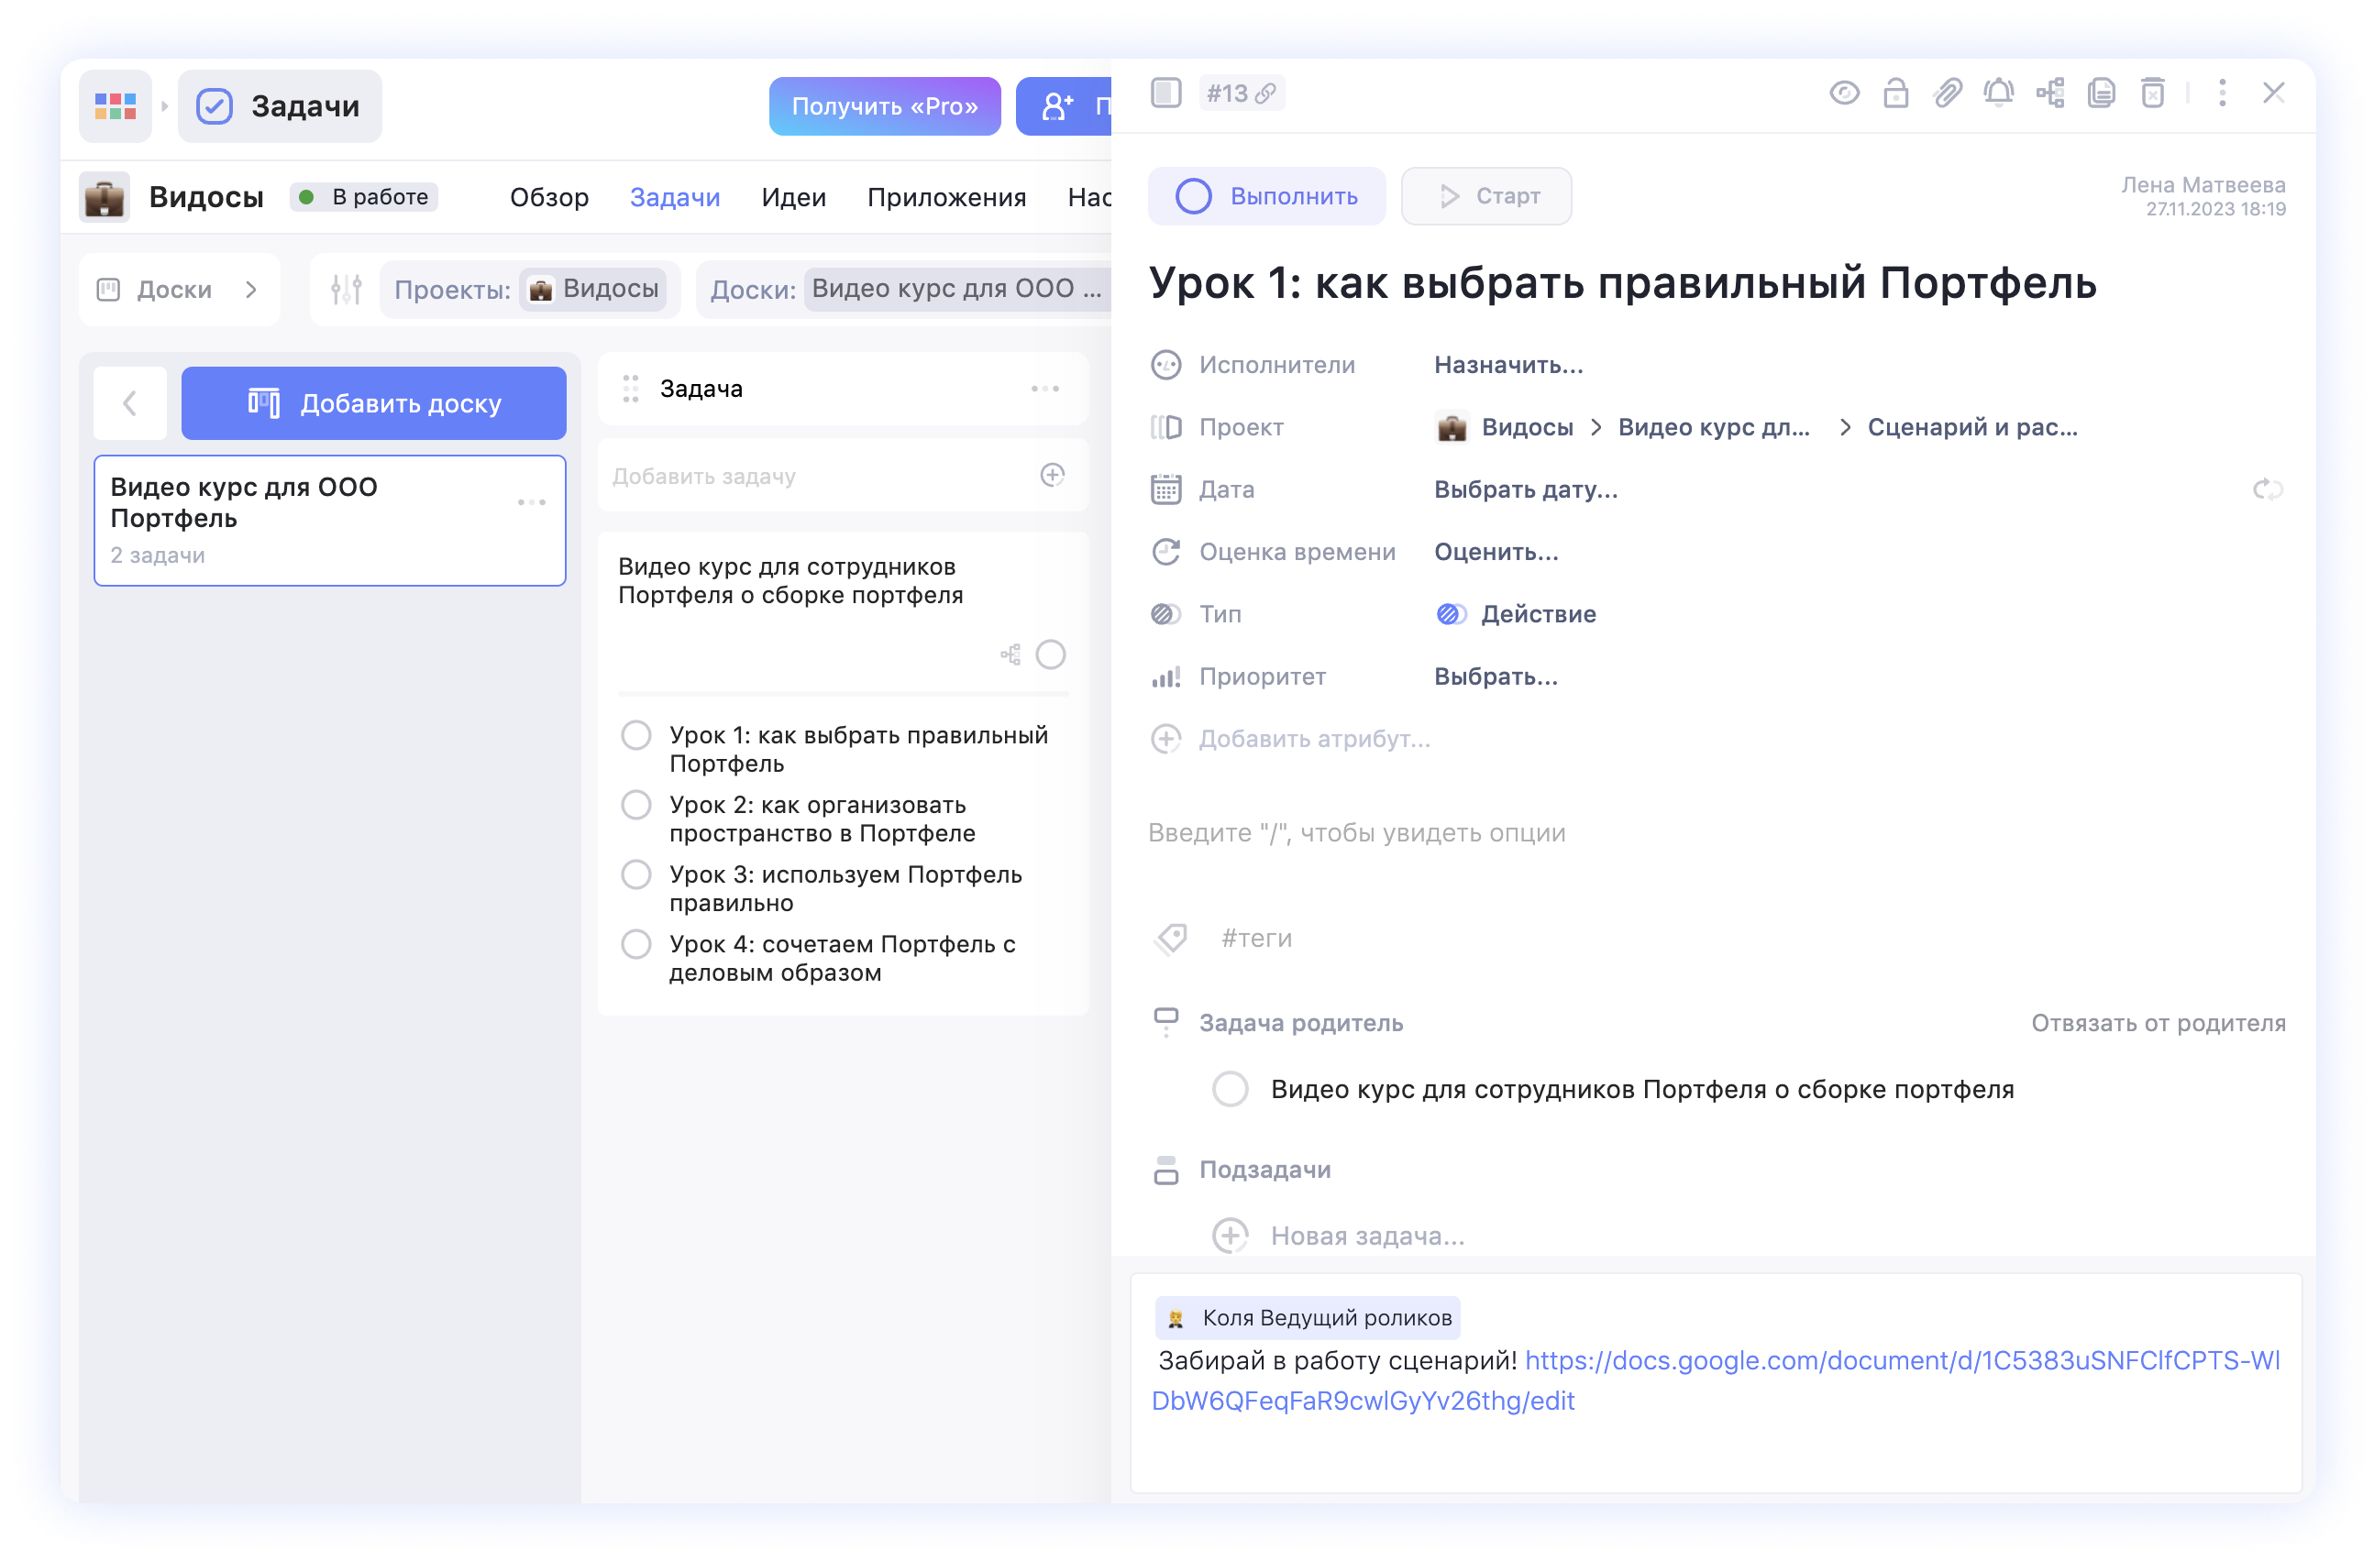Mark Урок 4 task as complete
Screen dimensions: 2374x1561
[635, 944]
